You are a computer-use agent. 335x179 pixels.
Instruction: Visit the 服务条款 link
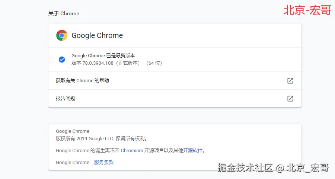(104, 162)
